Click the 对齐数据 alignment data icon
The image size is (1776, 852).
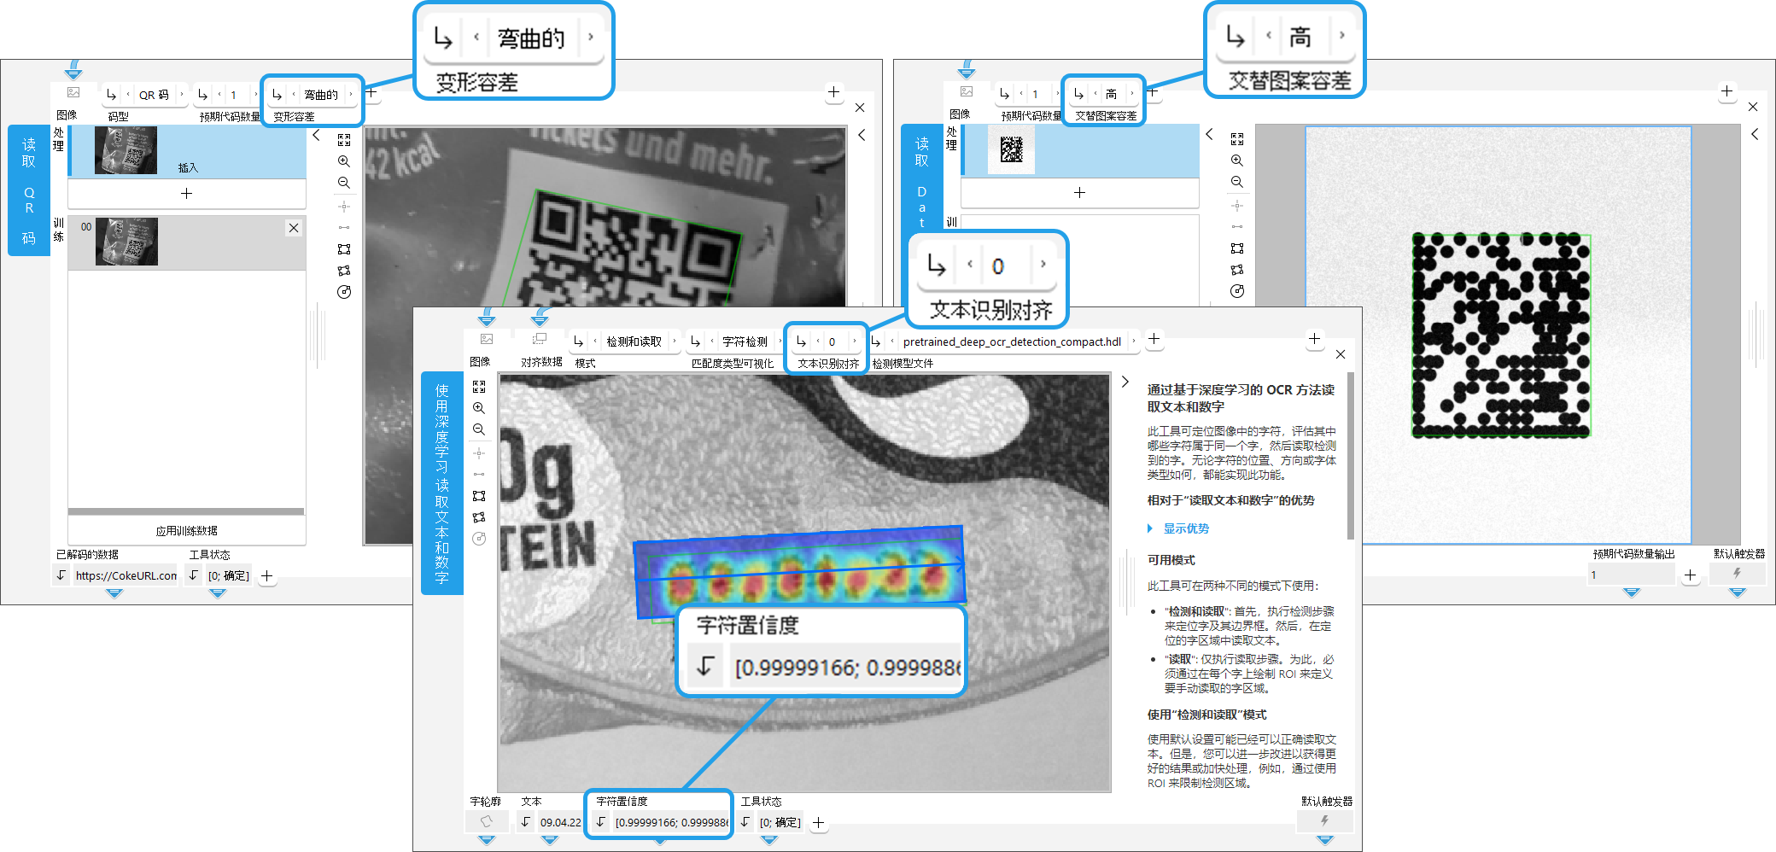coord(540,340)
